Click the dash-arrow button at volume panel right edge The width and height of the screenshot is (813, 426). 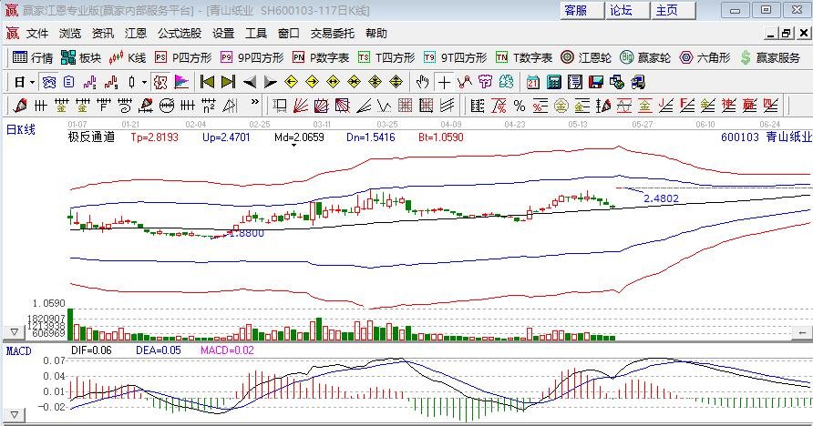[x=803, y=332]
